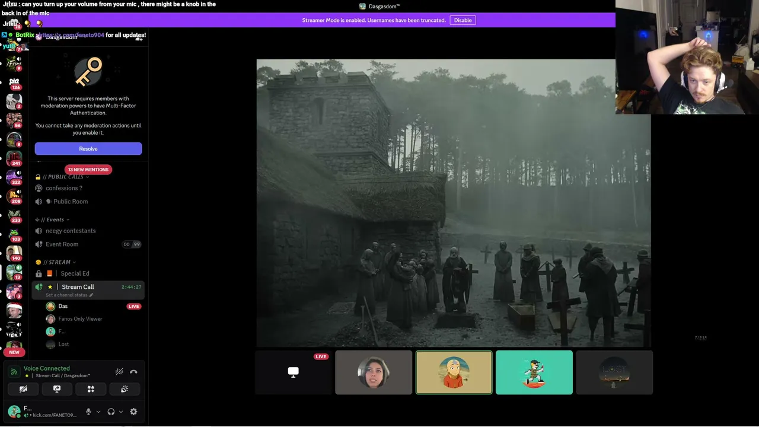Open the Das user avatar in Stream Call
The width and height of the screenshot is (759, 427).
click(x=50, y=307)
